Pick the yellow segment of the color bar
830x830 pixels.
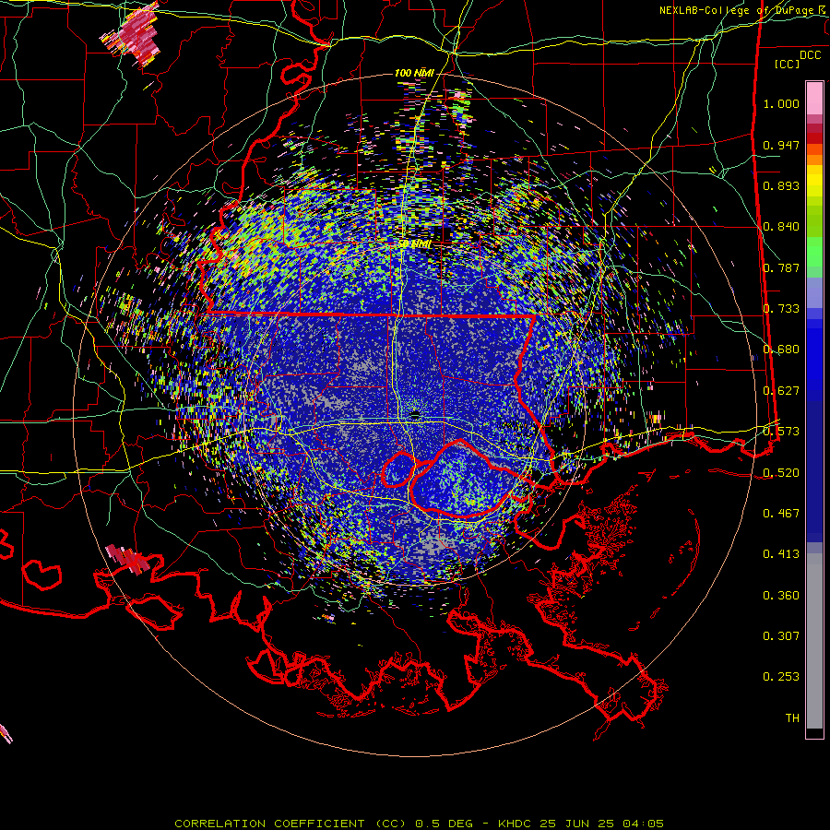click(x=814, y=181)
